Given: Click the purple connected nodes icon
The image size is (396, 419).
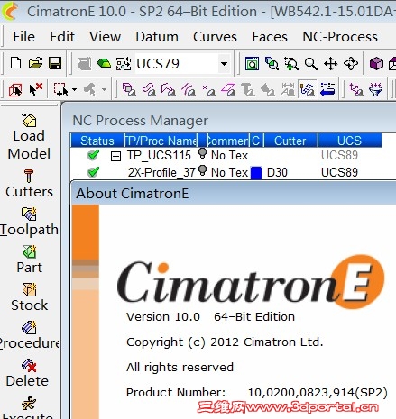Looking at the screenshot, I should pyautogui.click(x=356, y=89).
